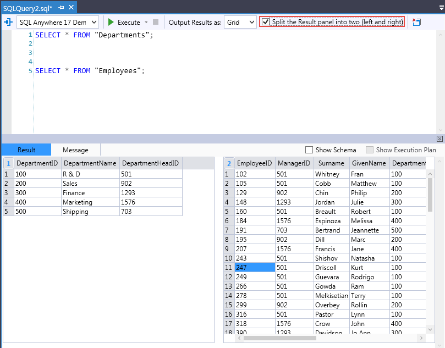Uncheck Split the Result panel into two
Viewport: 445px width, 348px height.
coord(266,22)
